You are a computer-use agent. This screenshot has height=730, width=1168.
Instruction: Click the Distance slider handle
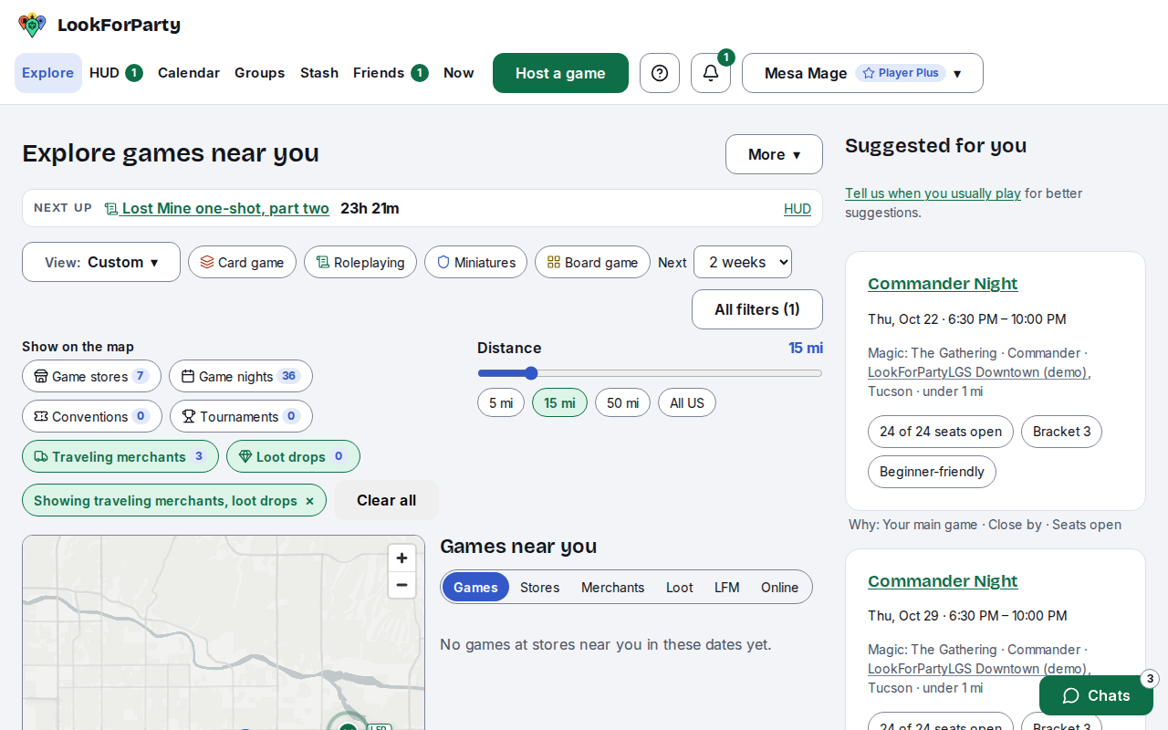(531, 373)
